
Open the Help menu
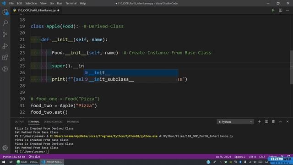pyautogui.click(x=83, y=3)
